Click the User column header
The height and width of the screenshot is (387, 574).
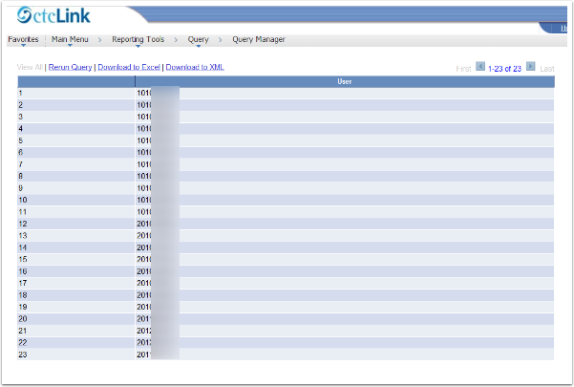click(345, 81)
